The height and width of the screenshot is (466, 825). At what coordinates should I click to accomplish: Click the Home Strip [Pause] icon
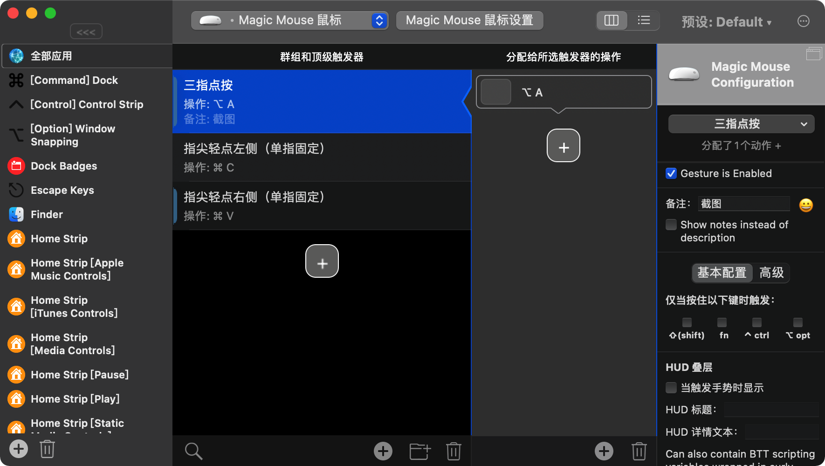click(16, 375)
